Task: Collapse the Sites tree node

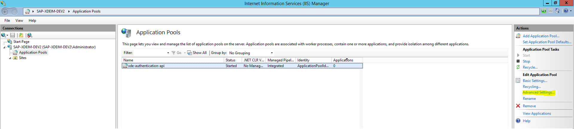Action: point(10,58)
